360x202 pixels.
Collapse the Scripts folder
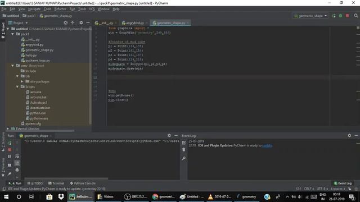pyautogui.click(x=17, y=87)
